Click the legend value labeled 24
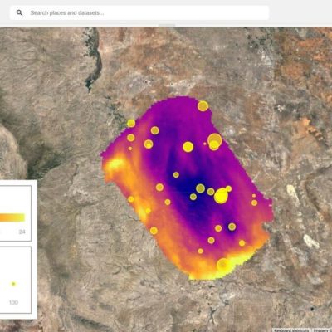 coord(22,232)
